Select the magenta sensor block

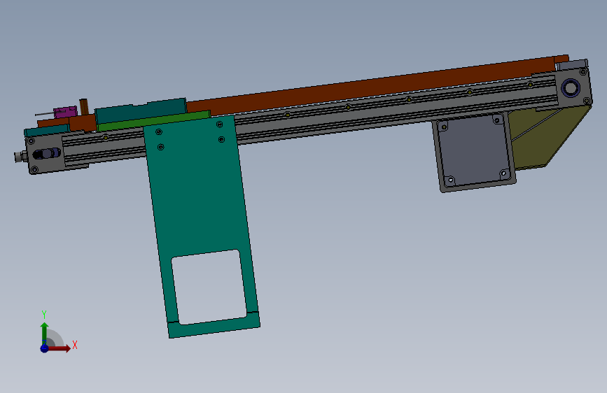pyautogui.click(x=65, y=112)
